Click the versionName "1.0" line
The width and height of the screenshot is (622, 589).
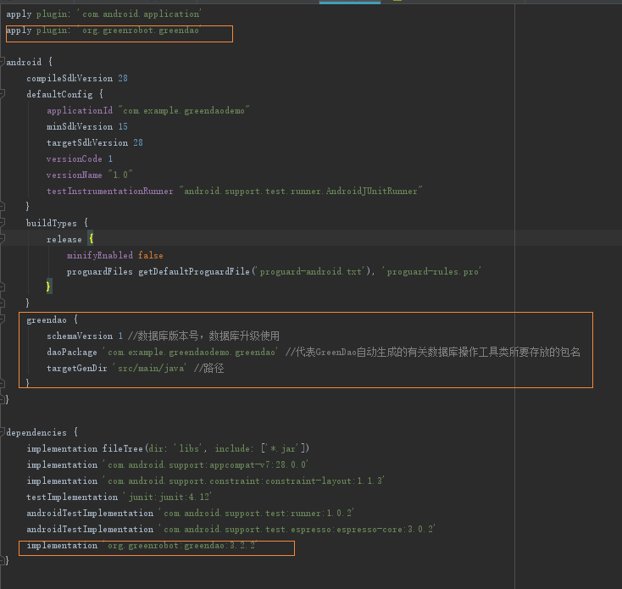click(x=89, y=175)
